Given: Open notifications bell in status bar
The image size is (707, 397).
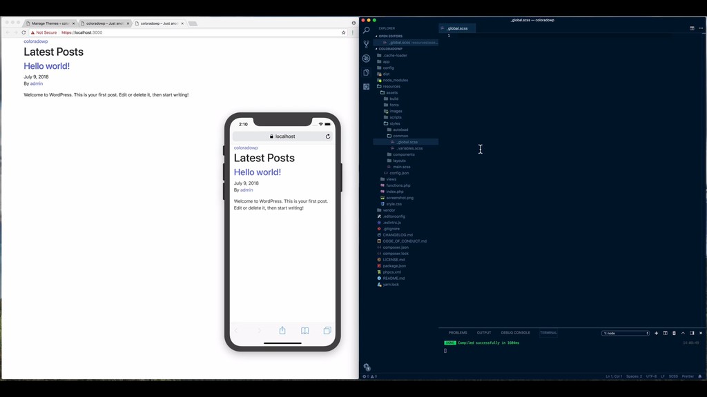Looking at the screenshot, I should tap(700, 376).
